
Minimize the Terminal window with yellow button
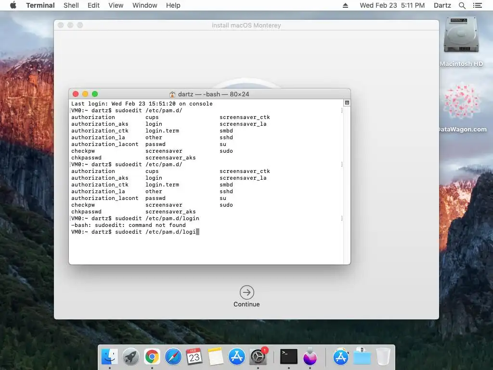(x=85, y=94)
